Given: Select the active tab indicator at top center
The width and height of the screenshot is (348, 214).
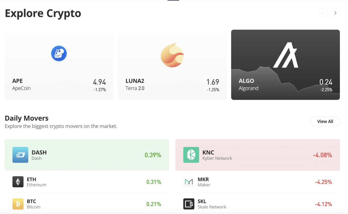Looking at the screenshot, I should (x=173, y=1).
